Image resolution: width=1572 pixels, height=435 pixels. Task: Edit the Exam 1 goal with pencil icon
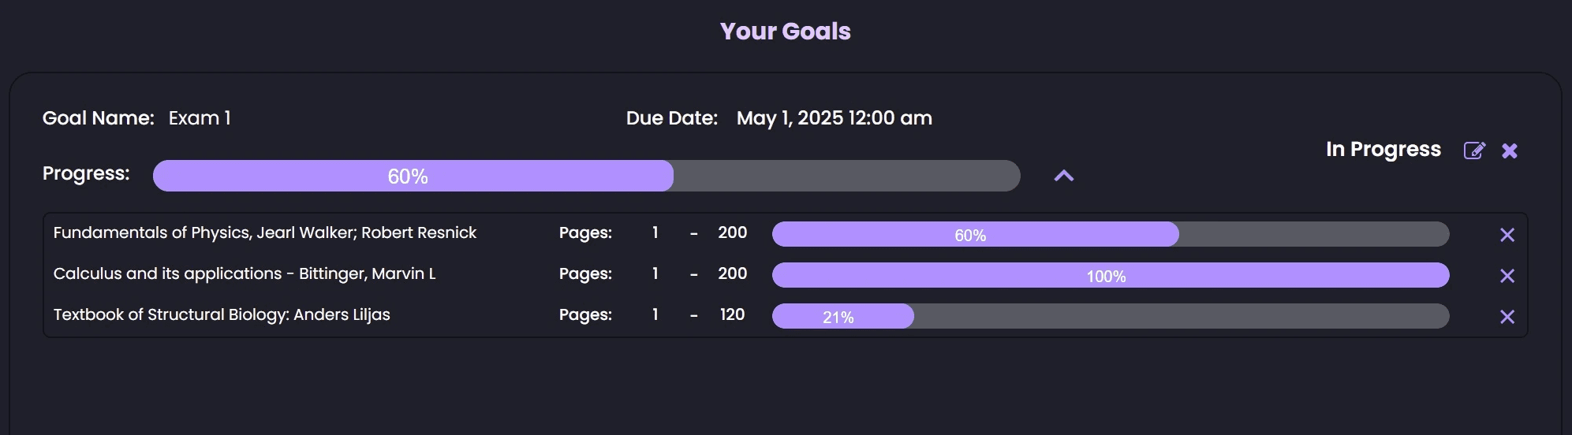[x=1474, y=151]
